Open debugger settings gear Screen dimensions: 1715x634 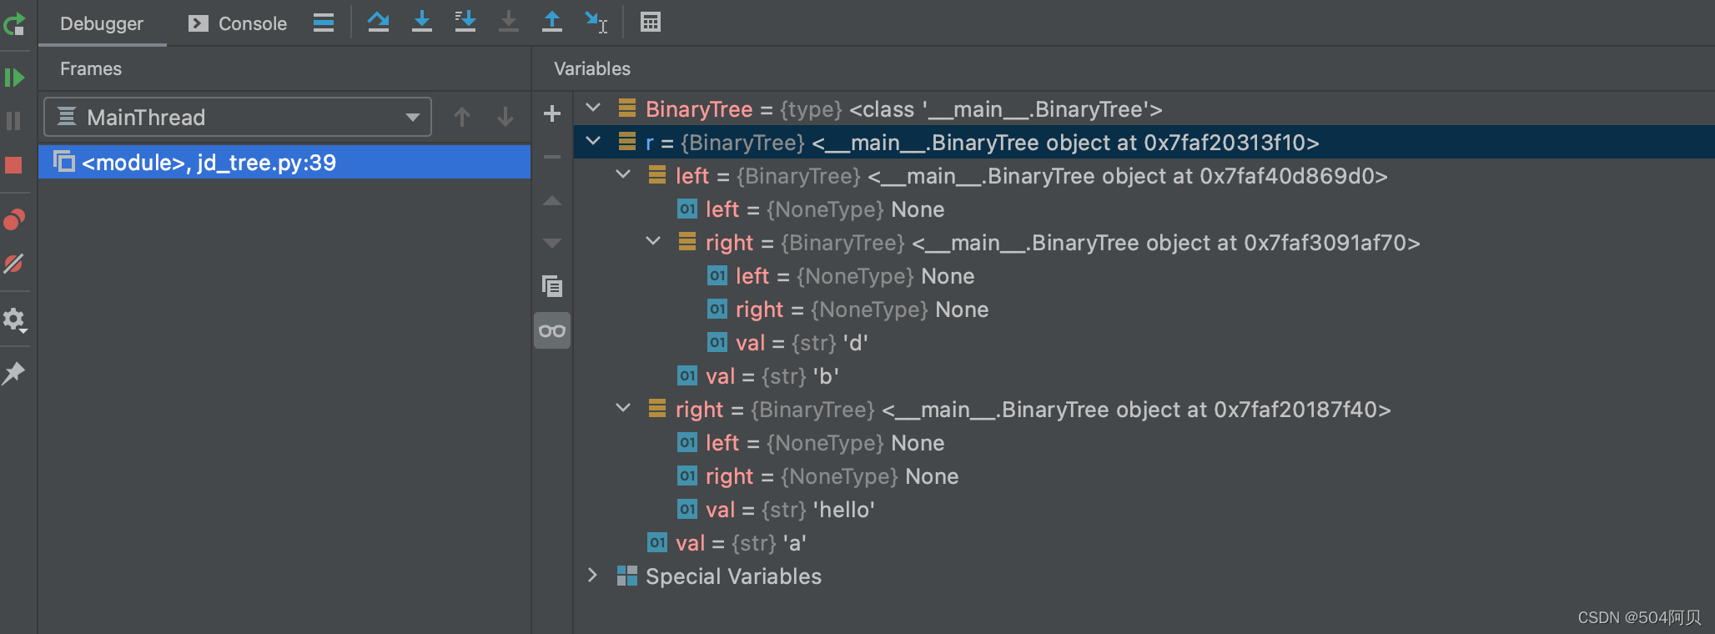tap(14, 320)
